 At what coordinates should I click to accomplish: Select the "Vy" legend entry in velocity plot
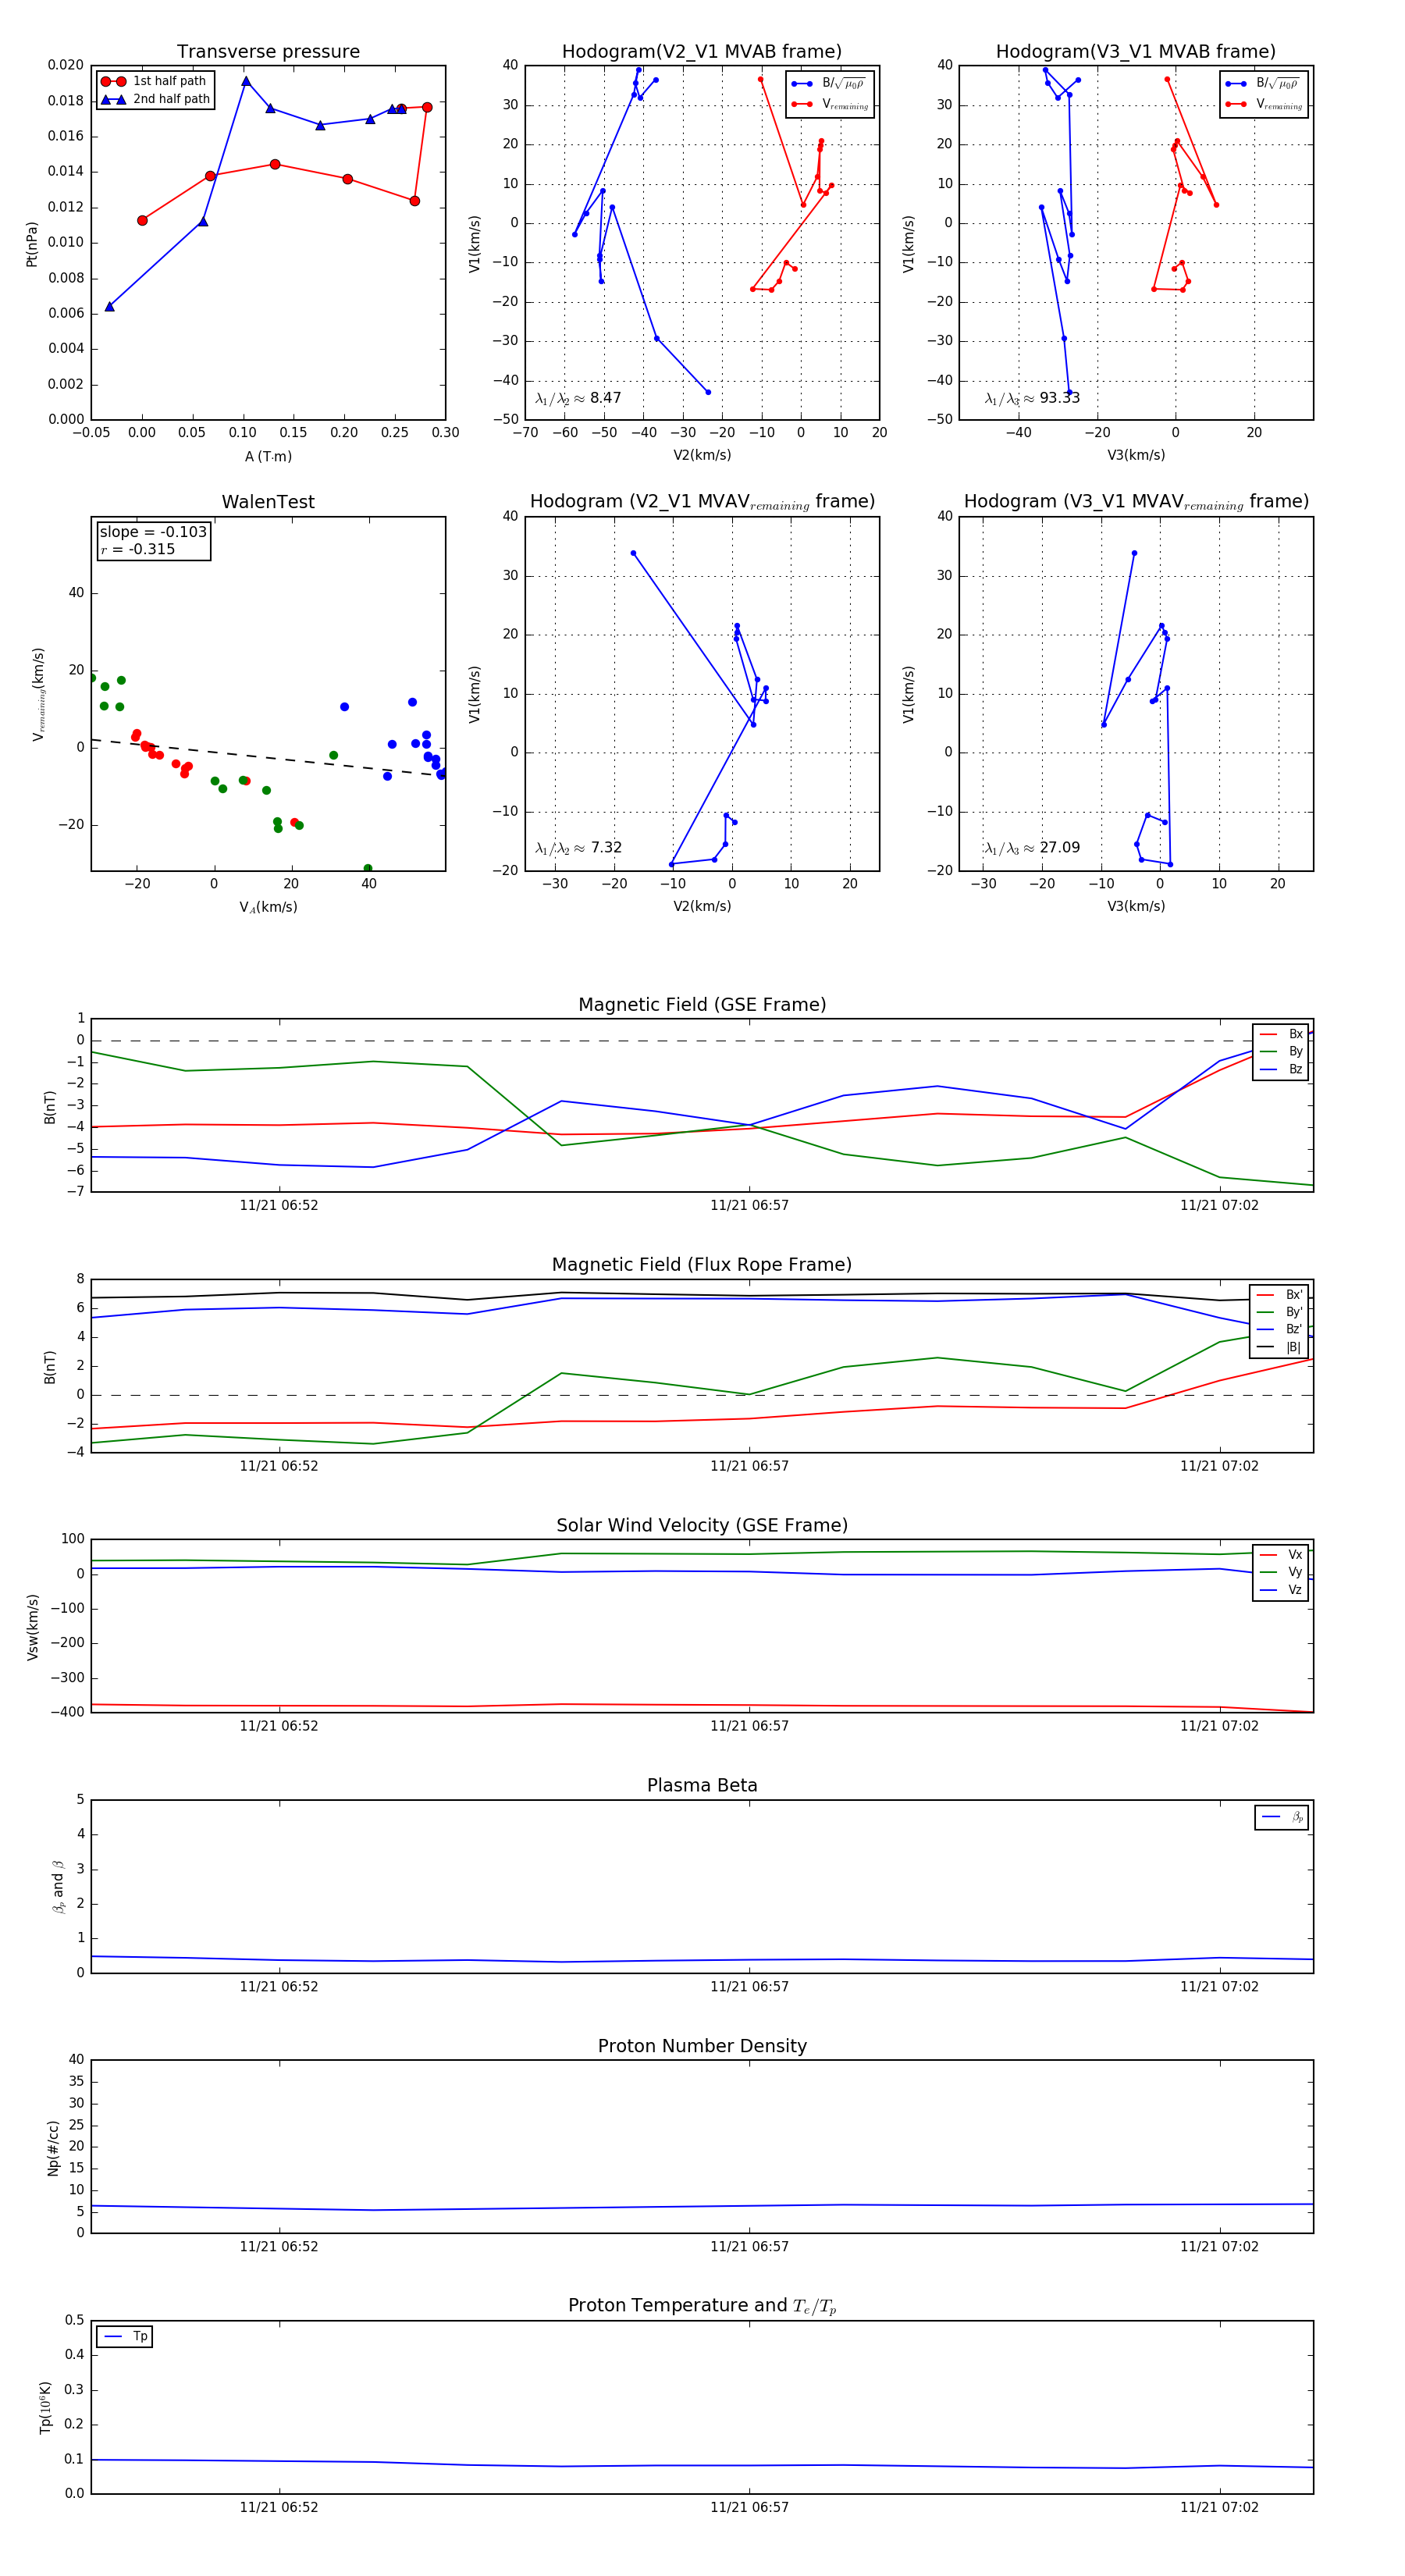(x=1281, y=1572)
